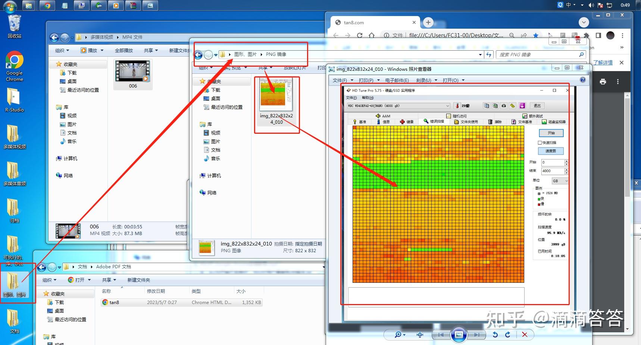
Task: Delete the image using Photo Viewer's red X icon
Action: tap(525, 335)
